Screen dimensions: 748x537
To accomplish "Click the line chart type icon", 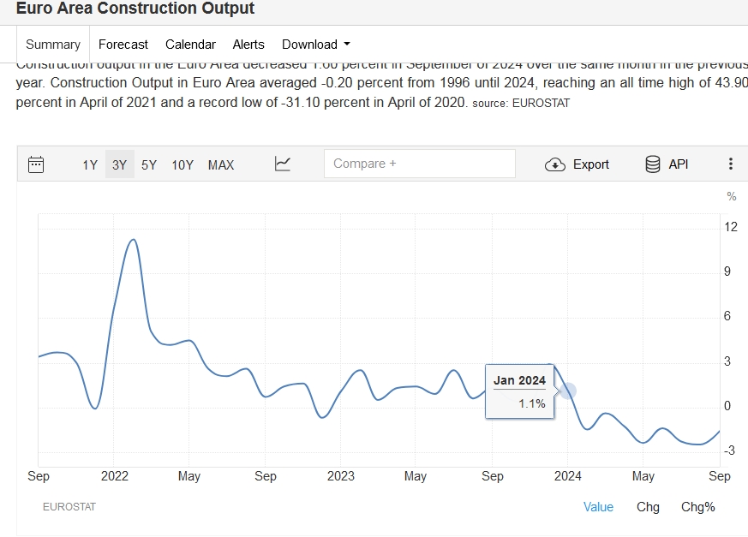I will coord(283,164).
